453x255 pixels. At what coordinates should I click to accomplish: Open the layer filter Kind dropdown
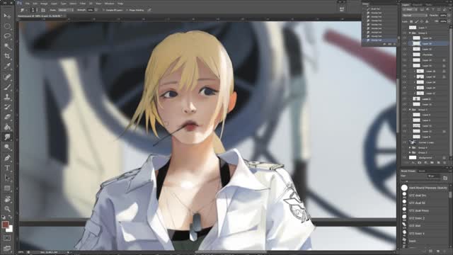pos(411,9)
